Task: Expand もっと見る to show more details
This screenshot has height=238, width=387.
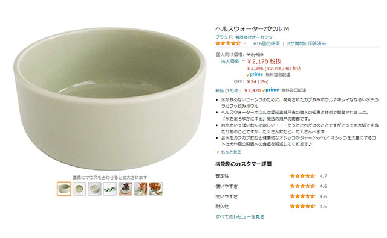Action: [x=229, y=152]
